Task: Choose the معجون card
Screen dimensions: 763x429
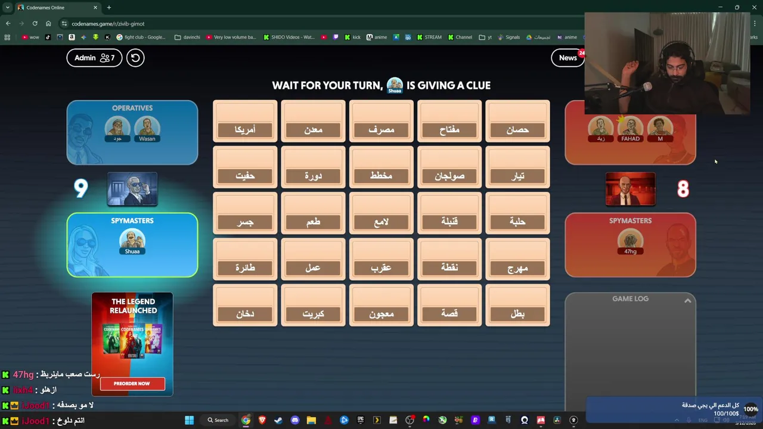Action: 381,305
